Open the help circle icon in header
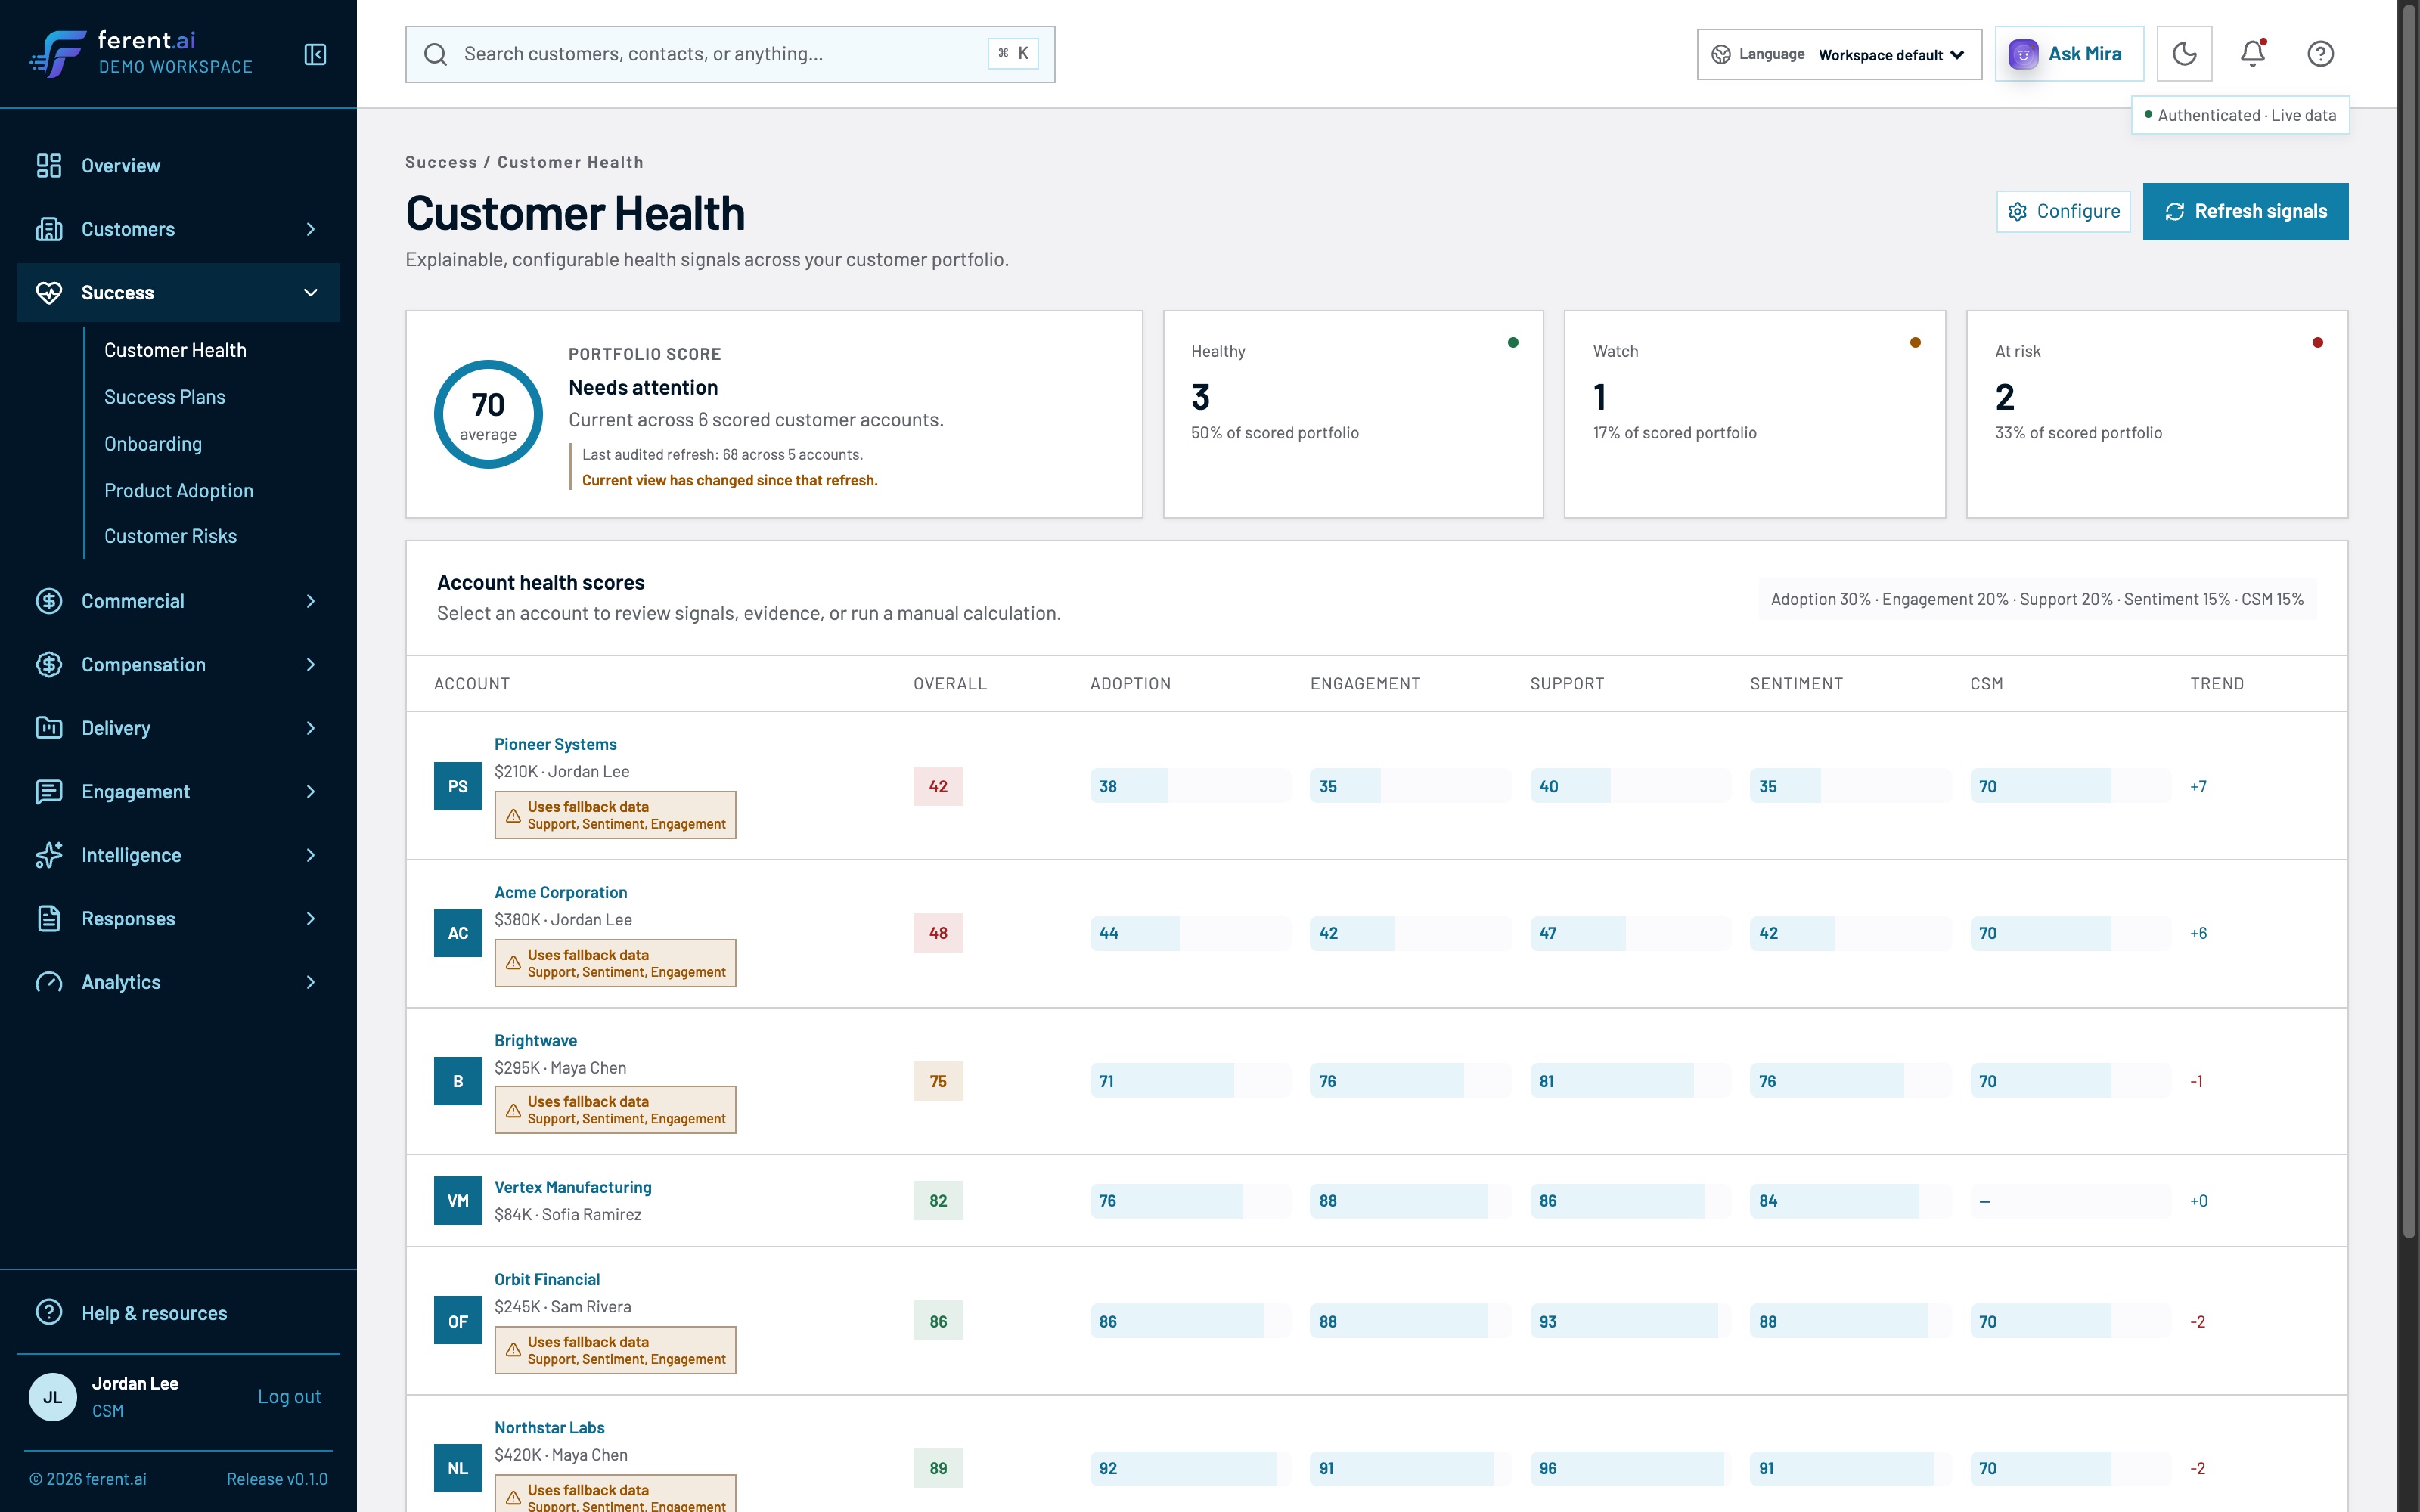This screenshot has height=1512, width=2420. tap(2320, 53)
